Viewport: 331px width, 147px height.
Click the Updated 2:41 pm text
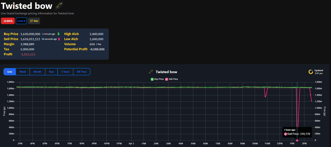(x=319, y=72)
